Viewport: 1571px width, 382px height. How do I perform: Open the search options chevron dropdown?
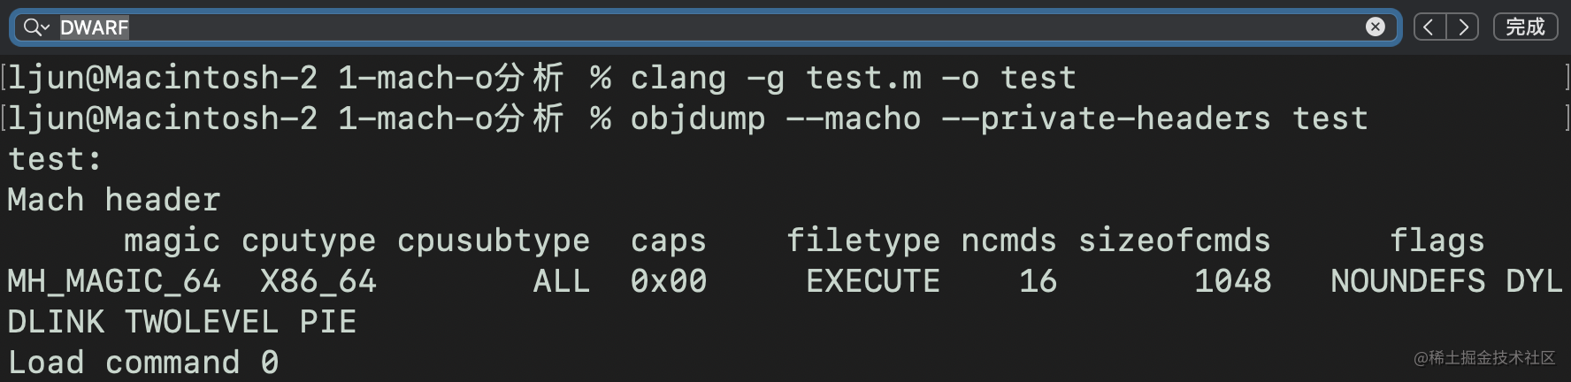point(45,28)
